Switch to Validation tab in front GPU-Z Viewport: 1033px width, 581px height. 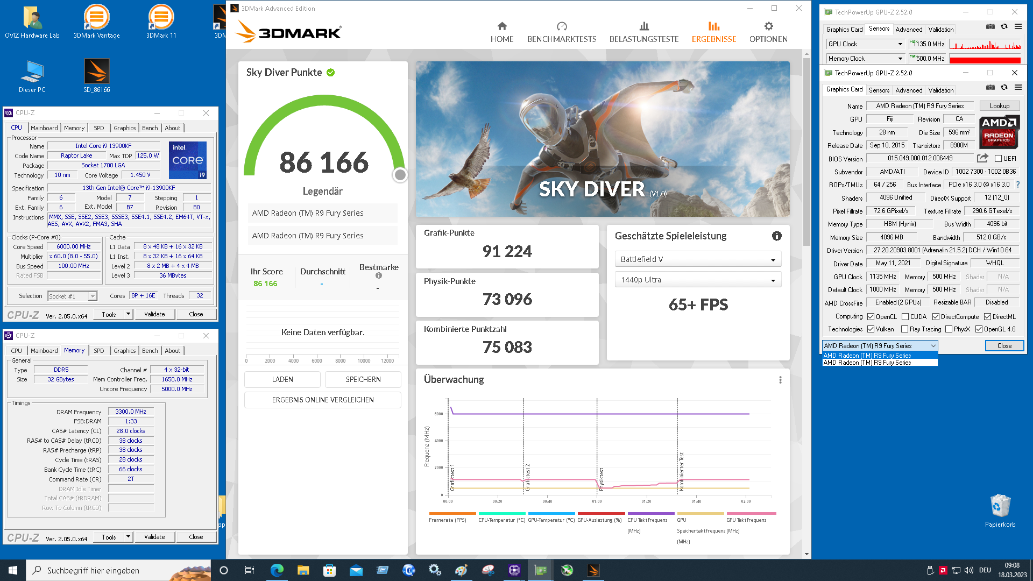[x=940, y=90]
